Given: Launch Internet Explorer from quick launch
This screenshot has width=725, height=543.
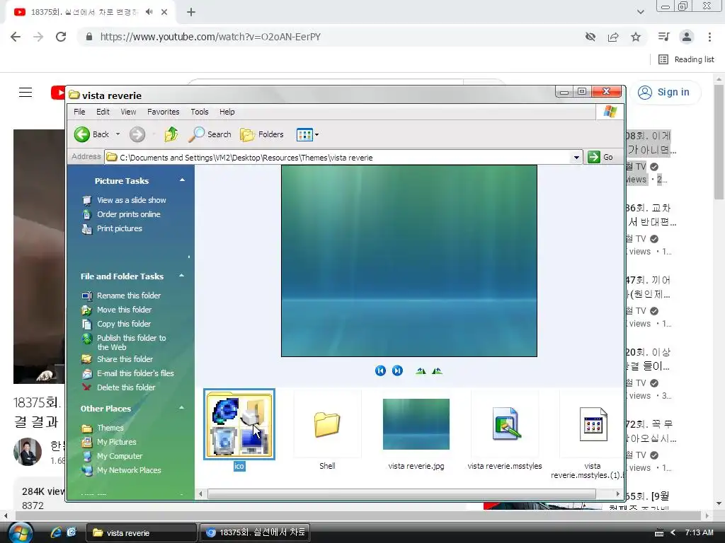Looking at the screenshot, I should [56, 532].
